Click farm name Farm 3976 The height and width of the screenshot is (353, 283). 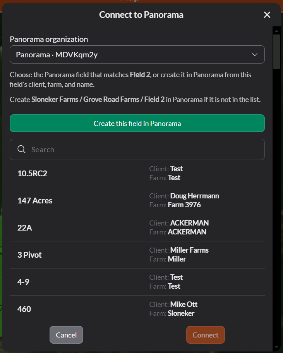pyautogui.click(x=184, y=205)
